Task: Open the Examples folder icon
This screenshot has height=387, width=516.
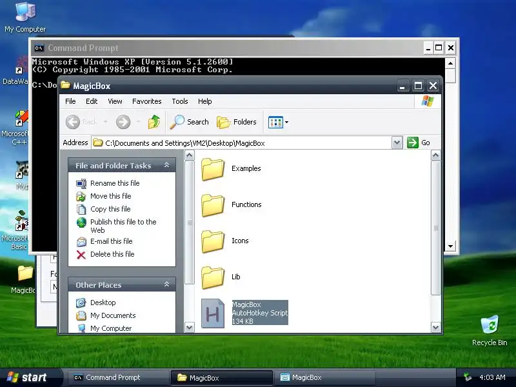Action: coord(213,169)
